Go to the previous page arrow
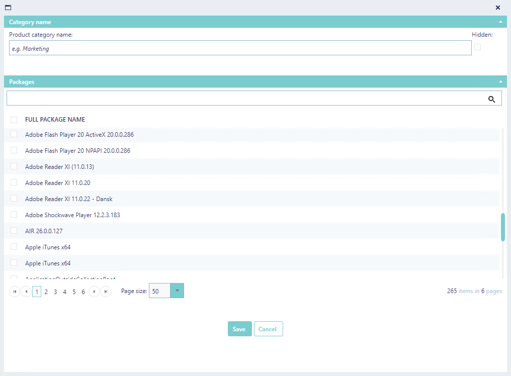This screenshot has height=376, width=511. [x=26, y=292]
